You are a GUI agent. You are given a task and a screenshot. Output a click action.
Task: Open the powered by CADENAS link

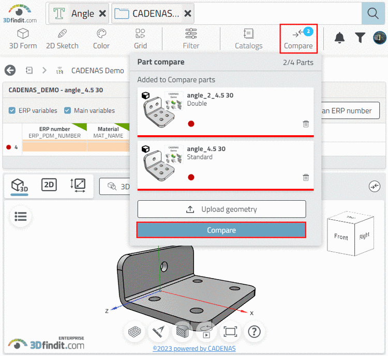pos(194,348)
